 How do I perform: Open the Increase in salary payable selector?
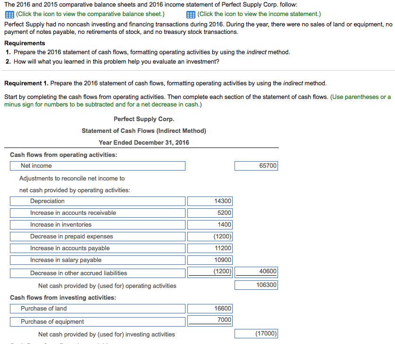(98, 260)
